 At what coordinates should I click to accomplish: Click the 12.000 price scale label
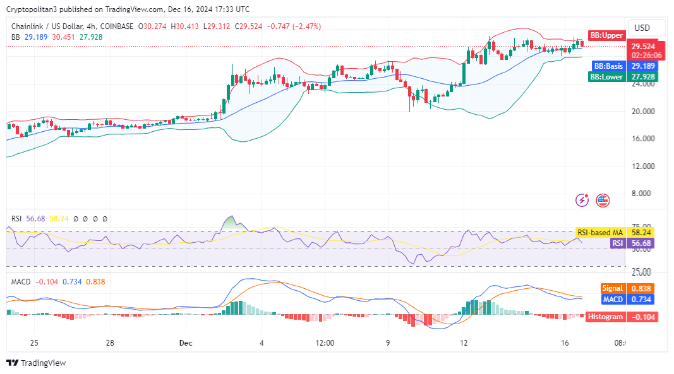click(643, 166)
